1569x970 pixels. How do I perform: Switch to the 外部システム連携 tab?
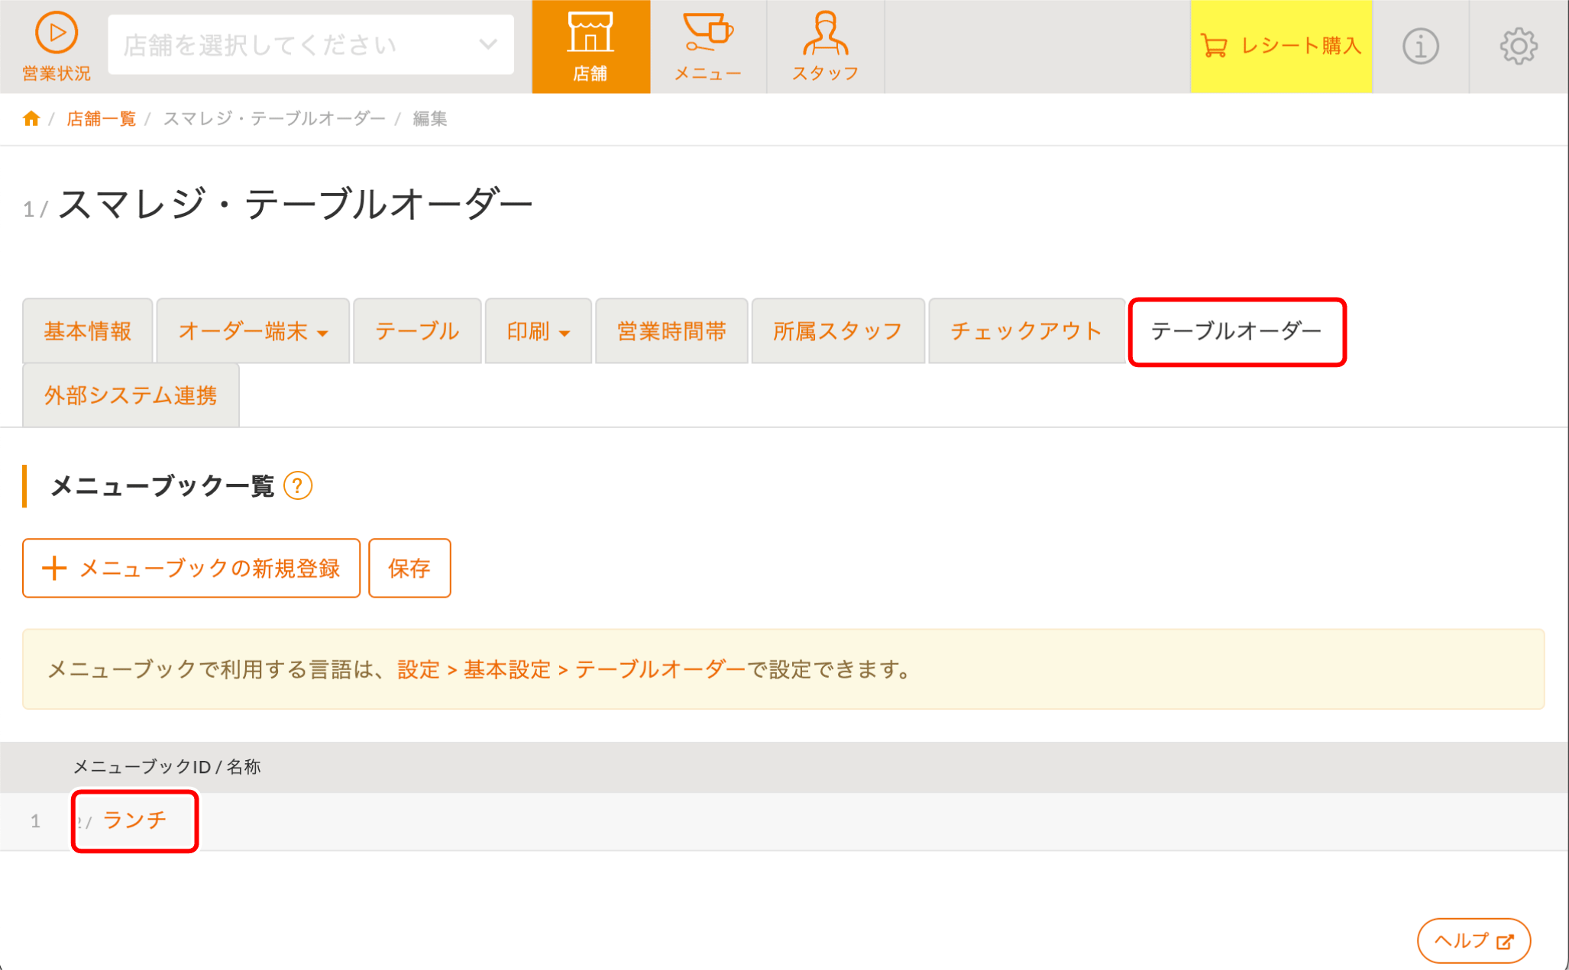pos(131,395)
